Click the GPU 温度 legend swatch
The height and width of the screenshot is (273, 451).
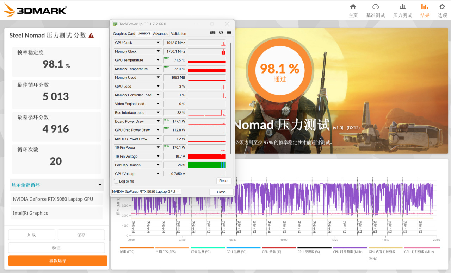coord(243,248)
